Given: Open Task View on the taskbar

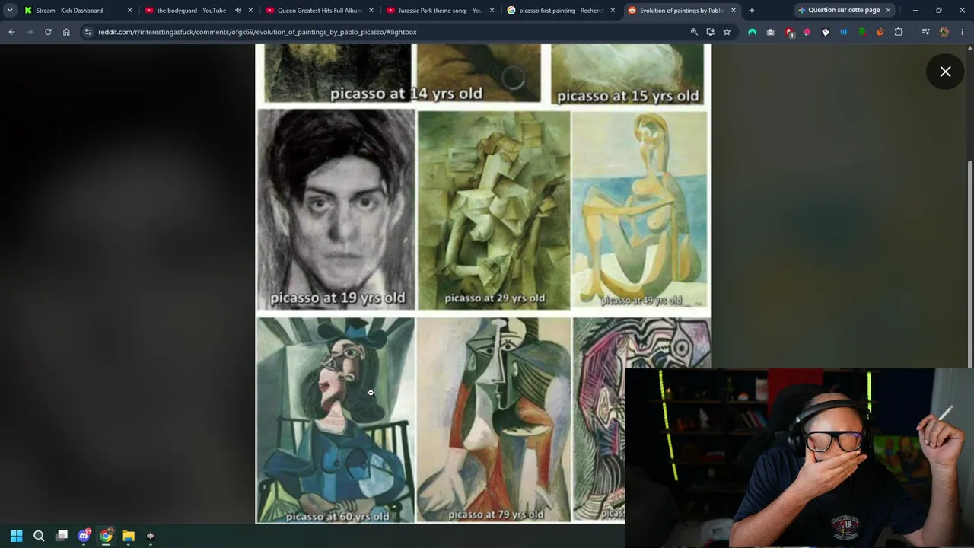Looking at the screenshot, I should (x=62, y=536).
